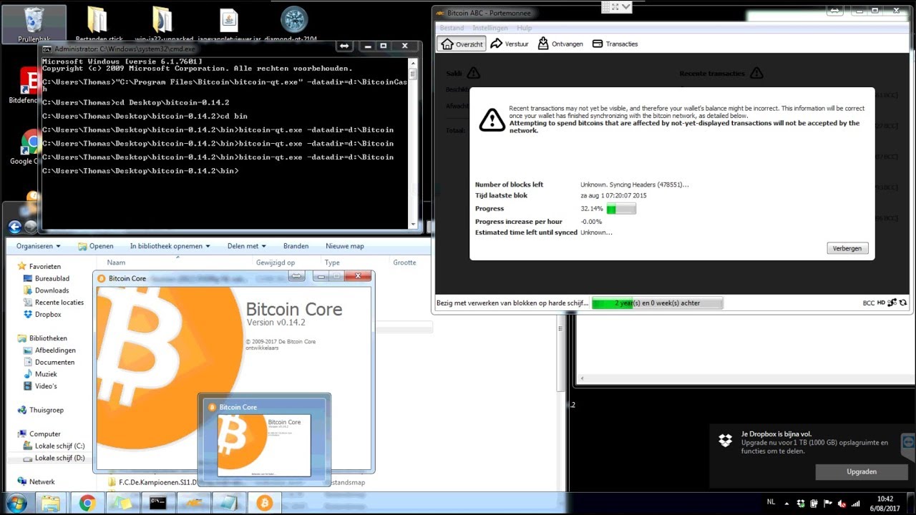Screen dimensions: 916x515
Task: Click 'Nieuwe map' in Explorer toolbar
Action: tap(345, 246)
